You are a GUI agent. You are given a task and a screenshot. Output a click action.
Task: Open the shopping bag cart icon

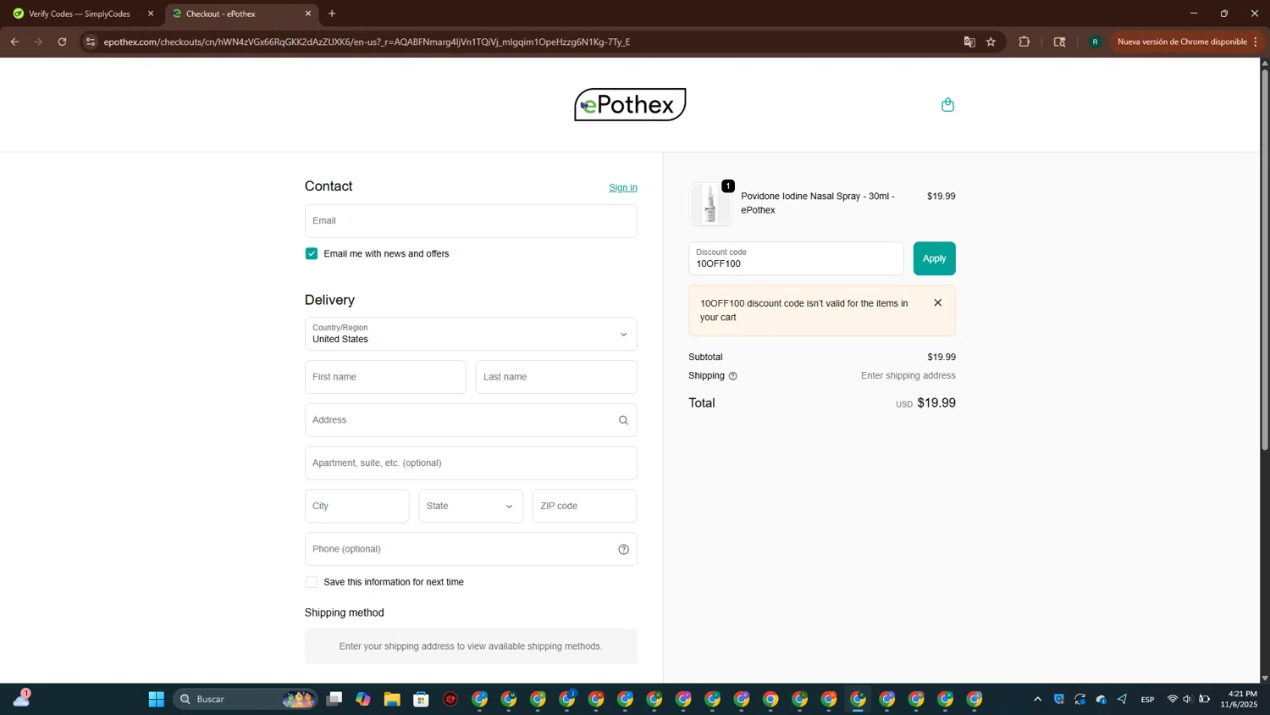pyautogui.click(x=947, y=105)
